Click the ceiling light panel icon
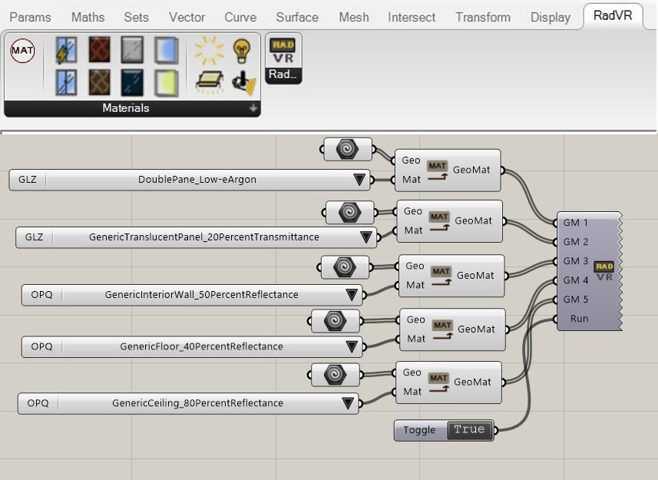The image size is (658, 480). click(207, 81)
